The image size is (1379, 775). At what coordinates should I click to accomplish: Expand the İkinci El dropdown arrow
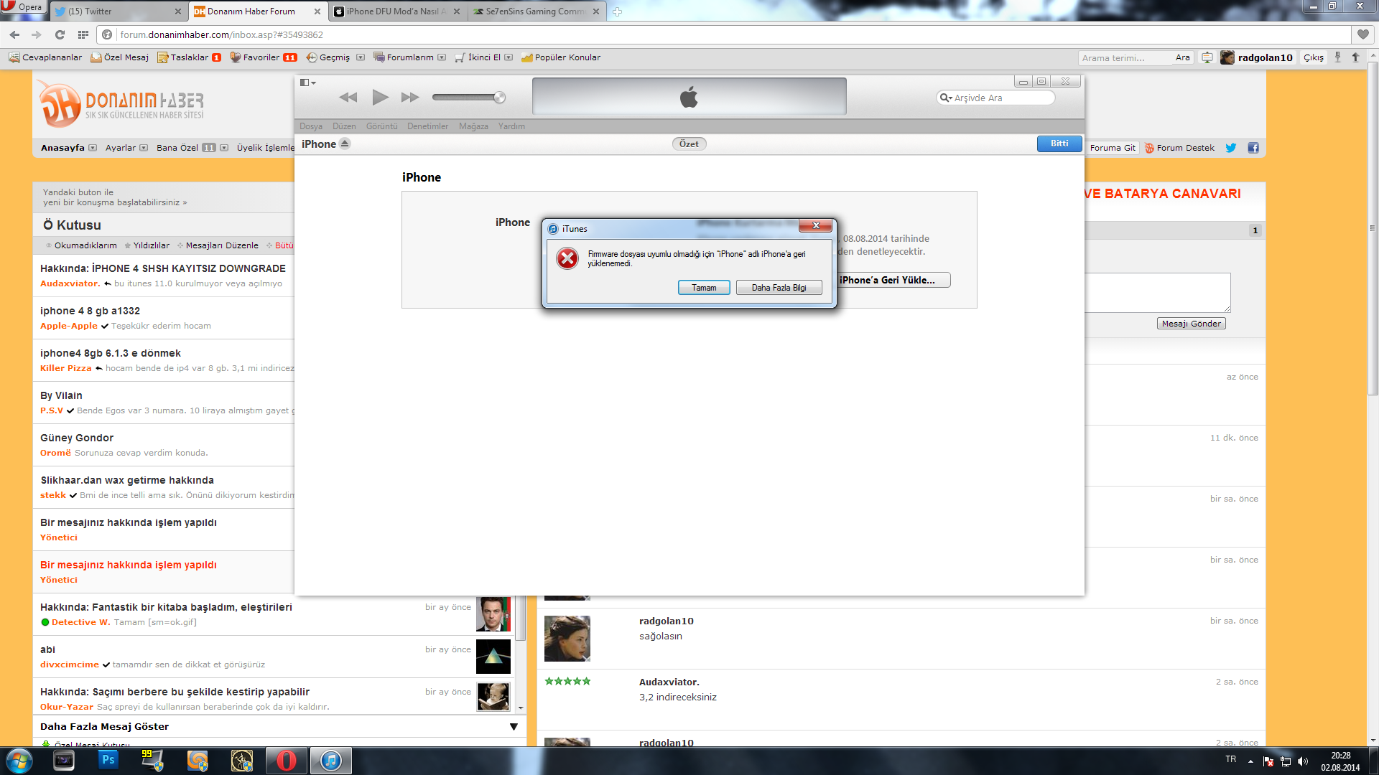(x=509, y=57)
